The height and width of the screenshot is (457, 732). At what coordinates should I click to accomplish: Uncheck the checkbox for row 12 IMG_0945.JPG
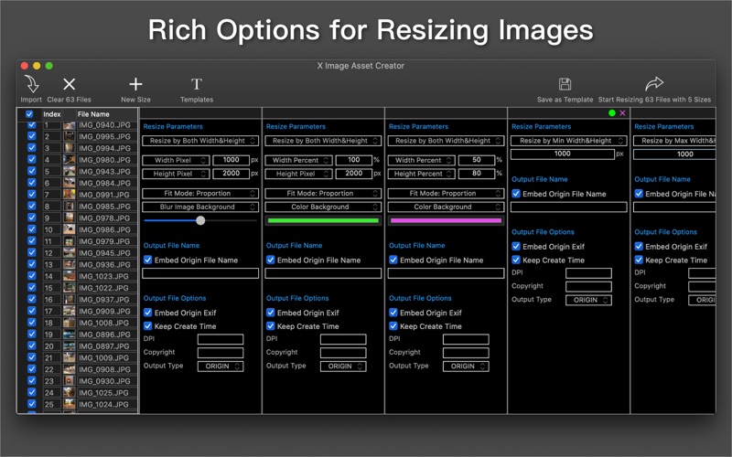[x=32, y=253]
